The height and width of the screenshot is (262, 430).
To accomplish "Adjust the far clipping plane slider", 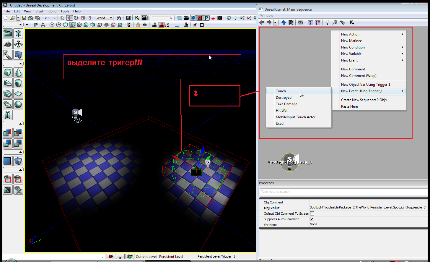I will (162, 18).
